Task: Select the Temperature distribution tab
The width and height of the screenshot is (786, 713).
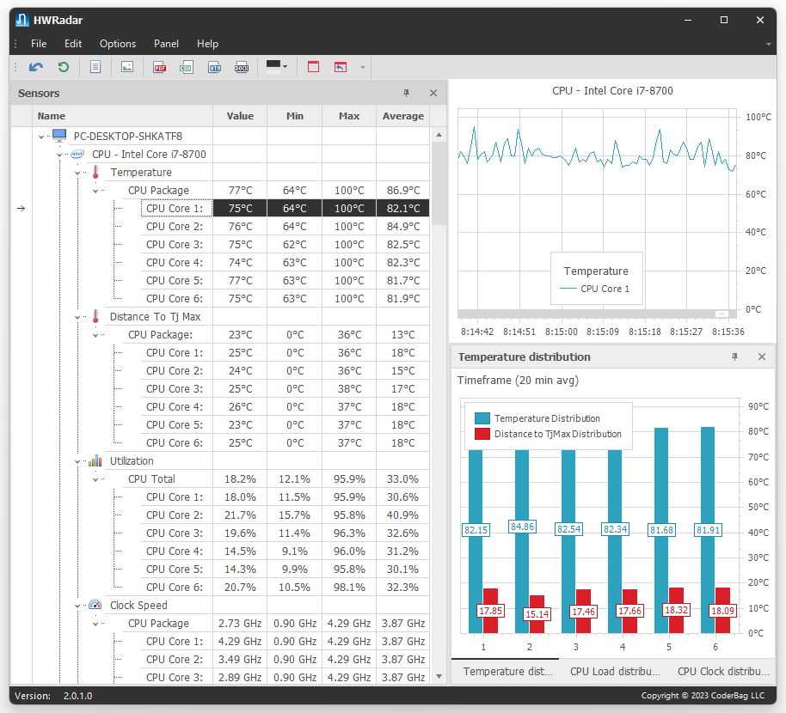Action: 507,672
